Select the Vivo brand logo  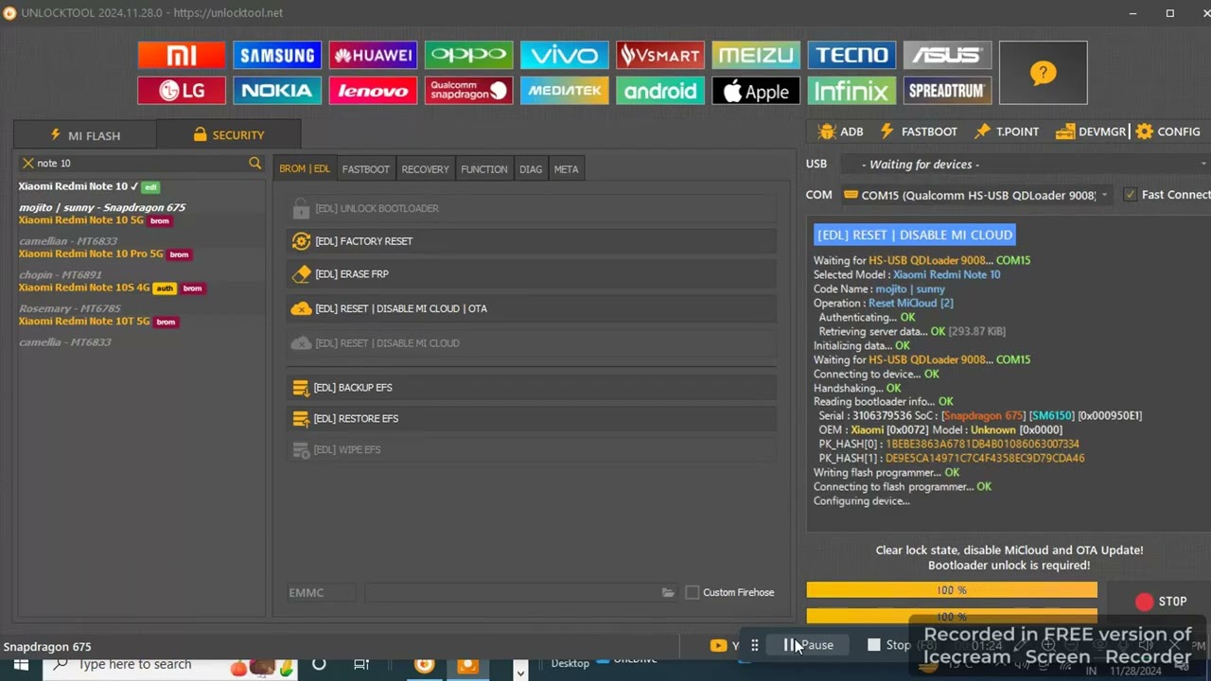click(564, 55)
